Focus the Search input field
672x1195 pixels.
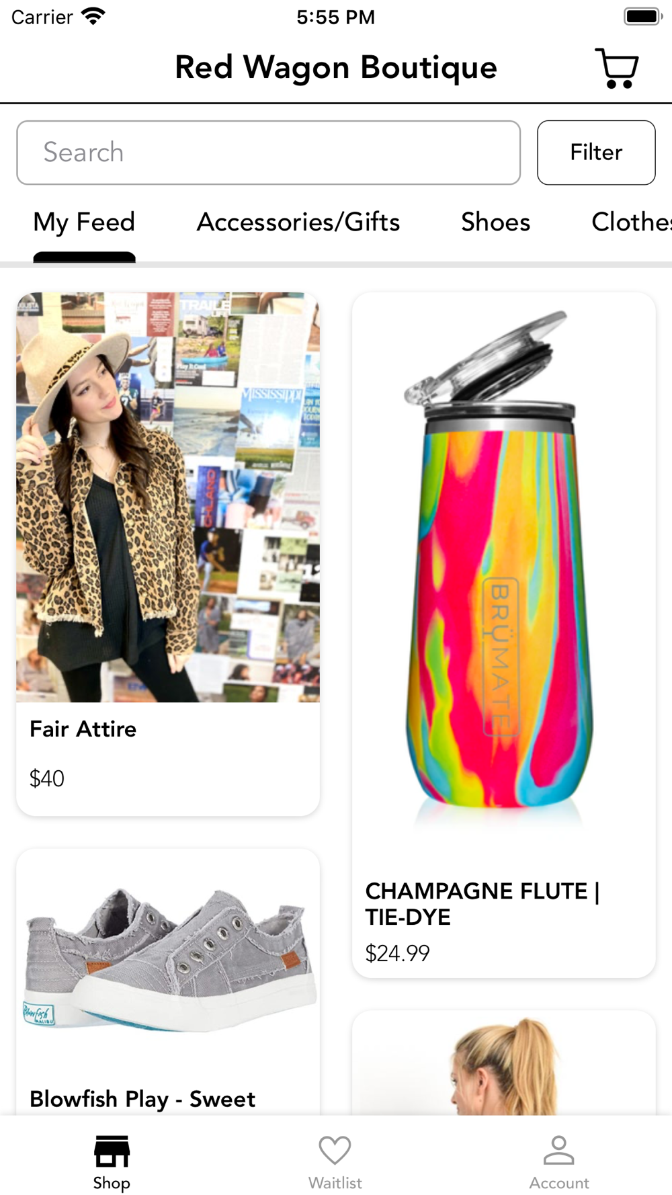coord(268,153)
